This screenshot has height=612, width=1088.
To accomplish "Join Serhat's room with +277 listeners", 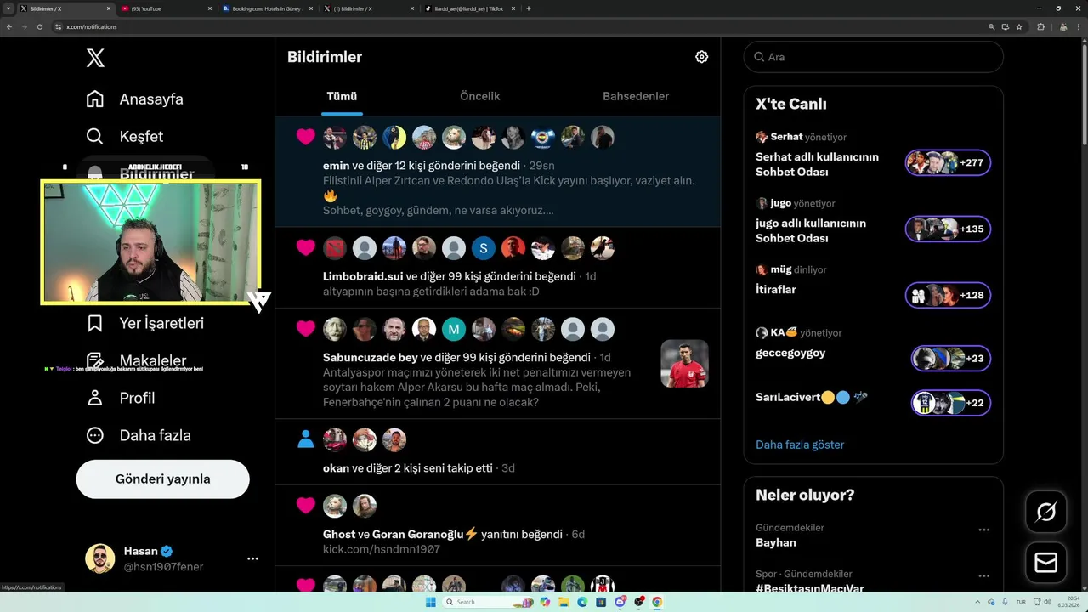I will tap(948, 162).
